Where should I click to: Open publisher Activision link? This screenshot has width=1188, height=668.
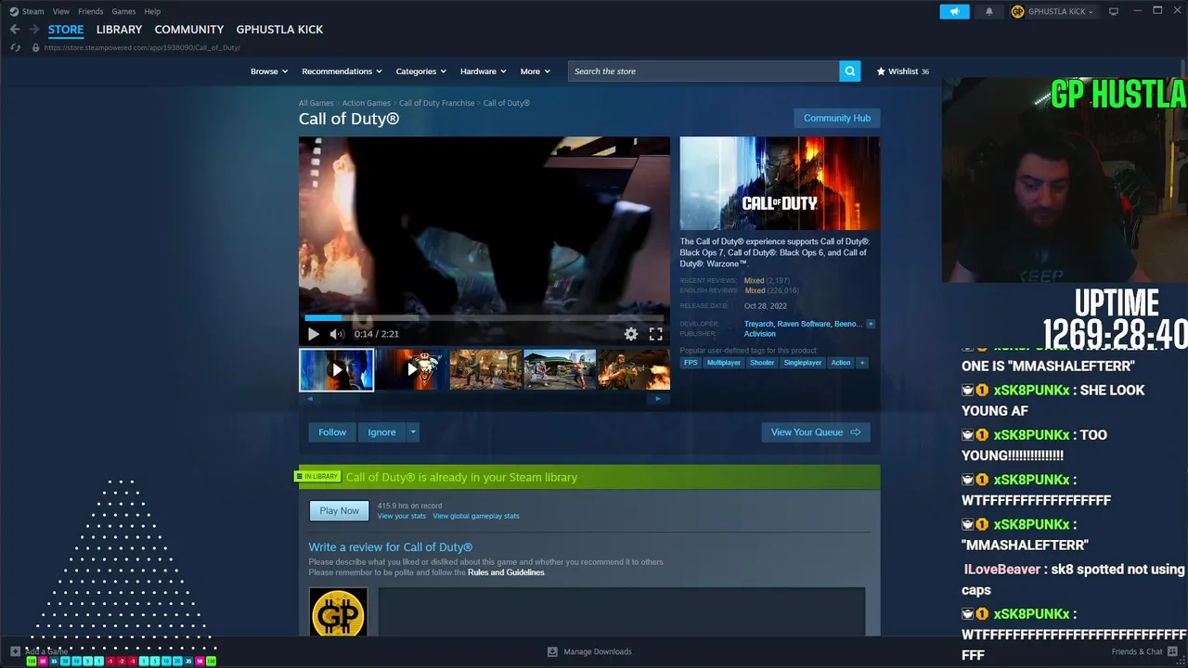(760, 334)
